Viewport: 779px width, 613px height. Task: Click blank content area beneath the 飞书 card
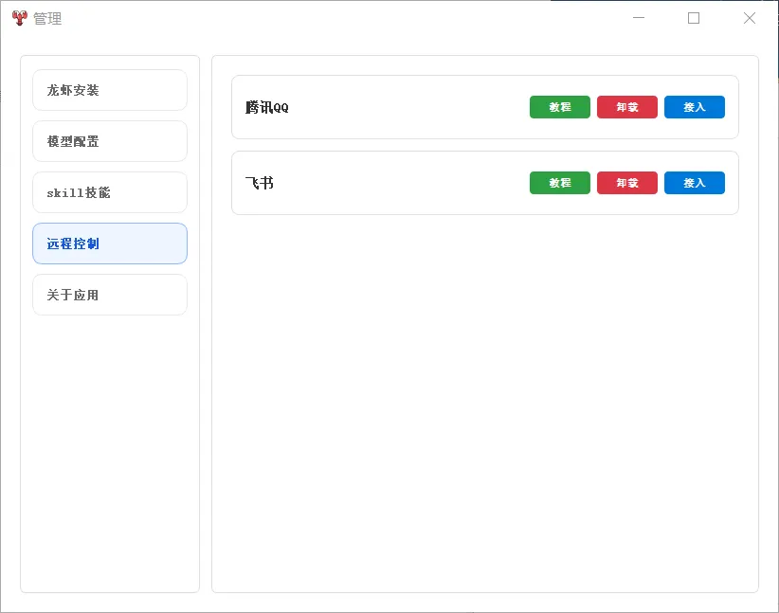[x=485, y=403]
